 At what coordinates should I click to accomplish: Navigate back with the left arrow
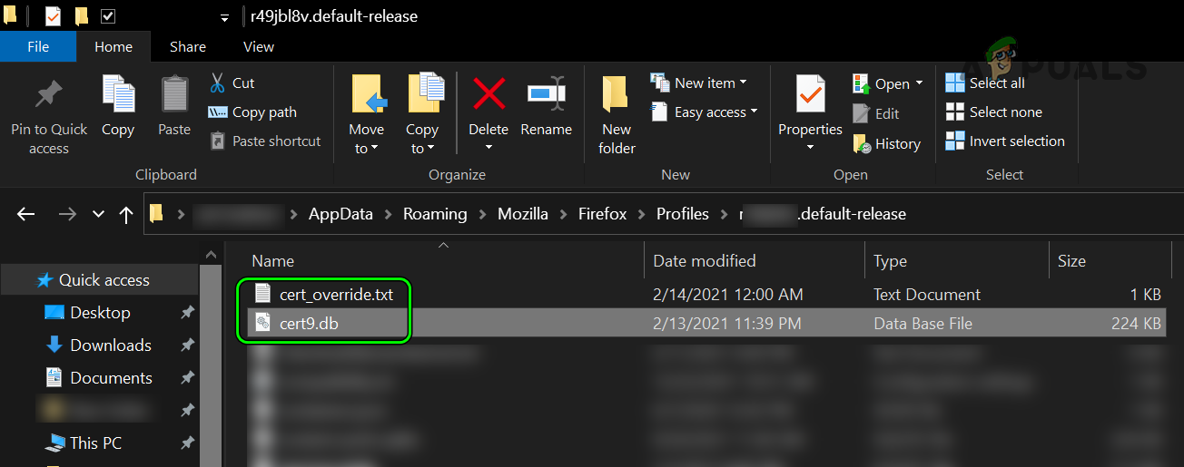(25, 214)
